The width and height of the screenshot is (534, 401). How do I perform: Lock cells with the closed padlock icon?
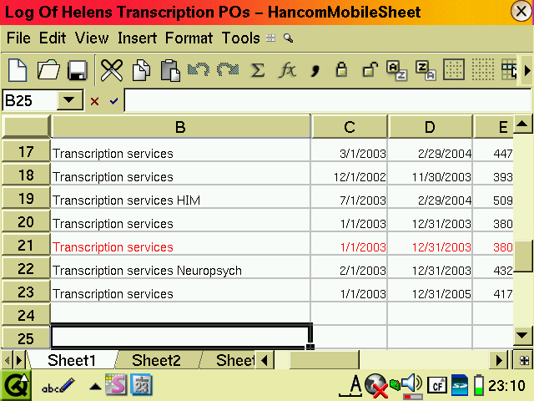coord(341,69)
